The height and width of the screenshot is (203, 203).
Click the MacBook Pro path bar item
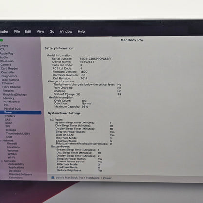(x=69, y=178)
